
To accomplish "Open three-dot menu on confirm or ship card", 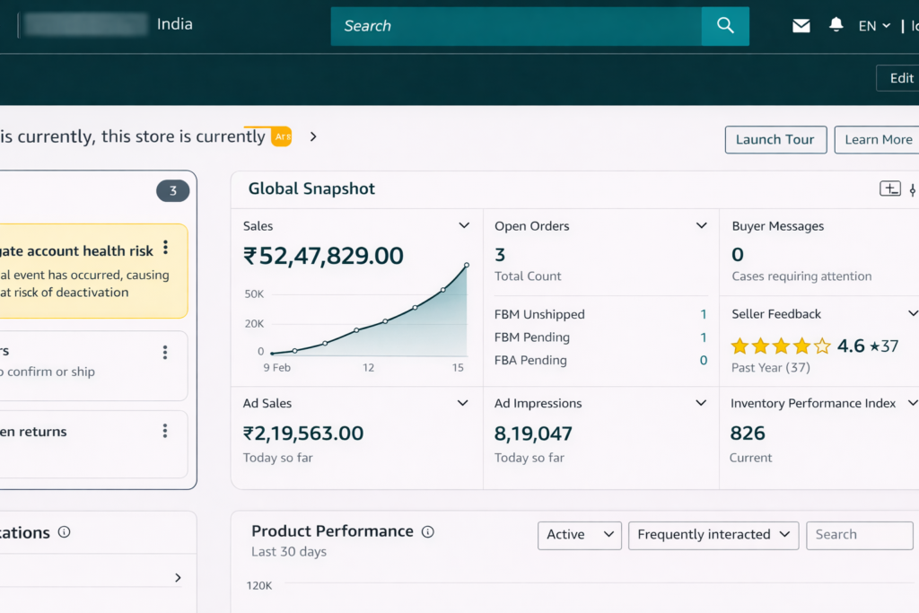I will (165, 352).
